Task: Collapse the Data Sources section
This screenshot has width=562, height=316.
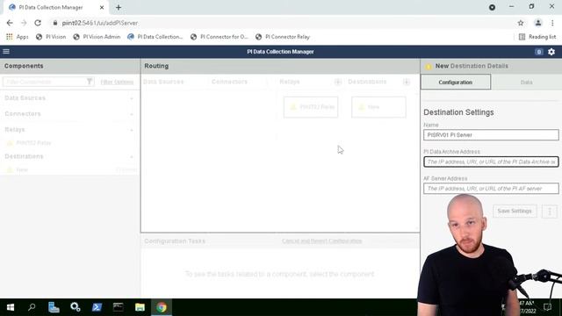Action: (x=132, y=98)
